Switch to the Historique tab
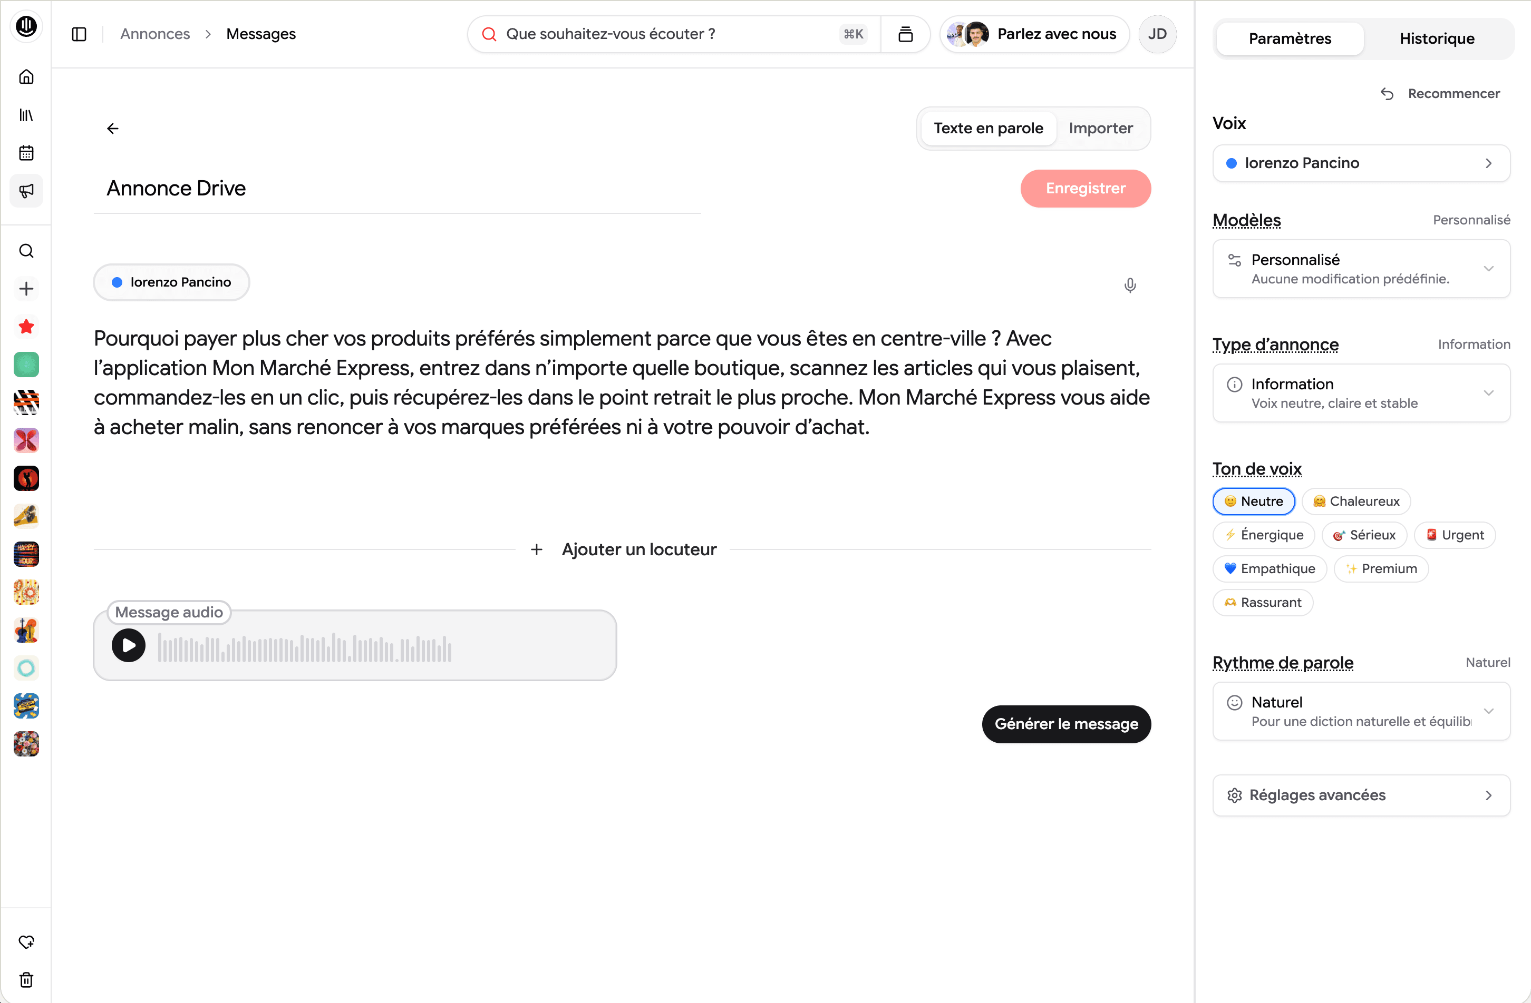 pos(1437,38)
